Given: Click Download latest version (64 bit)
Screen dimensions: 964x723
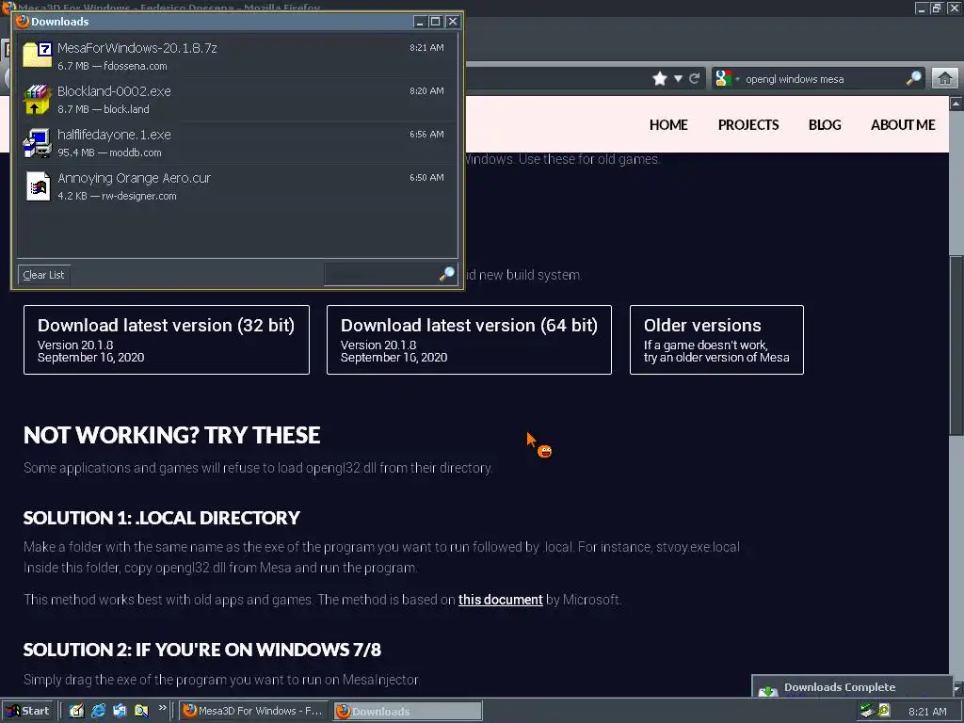Looking at the screenshot, I should click(469, 339).
